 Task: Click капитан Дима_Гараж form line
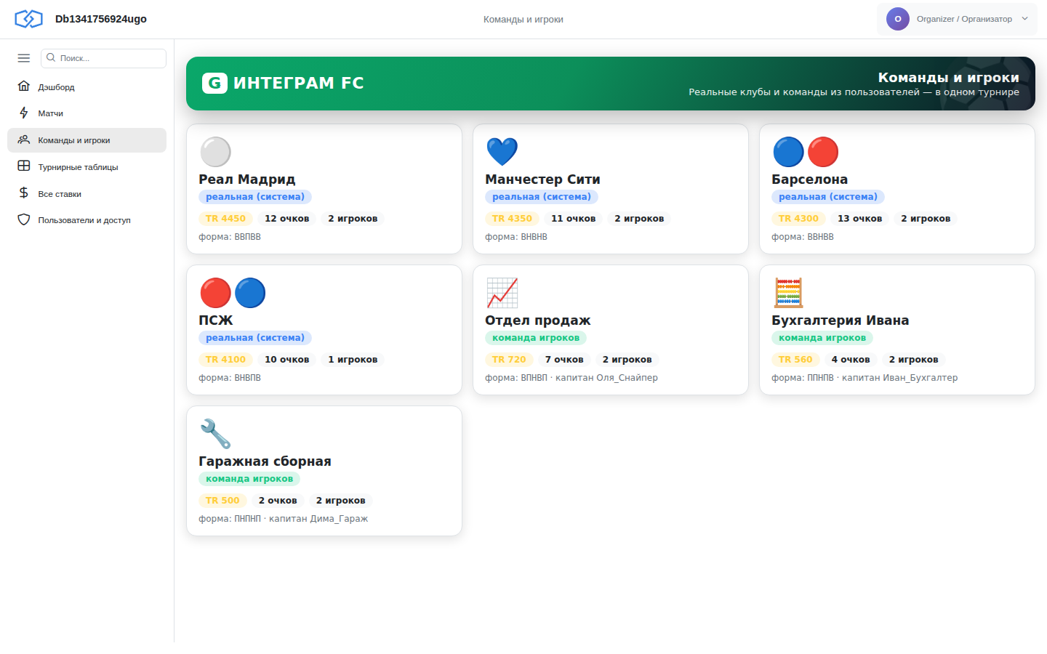tap(284, 519)
